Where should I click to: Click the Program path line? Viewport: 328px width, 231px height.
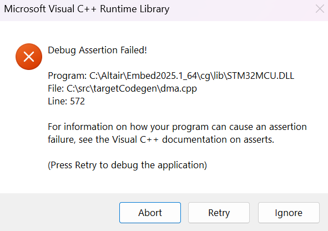pyautogui.click(x=171, y=76)
